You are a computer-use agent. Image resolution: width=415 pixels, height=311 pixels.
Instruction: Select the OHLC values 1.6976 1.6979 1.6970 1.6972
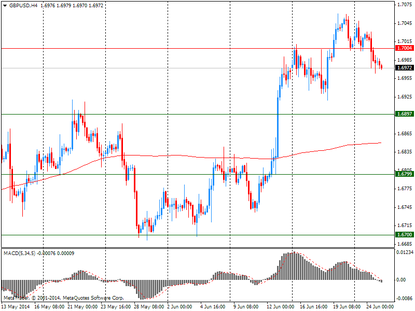pyautogui.click(x=72, y=5)
